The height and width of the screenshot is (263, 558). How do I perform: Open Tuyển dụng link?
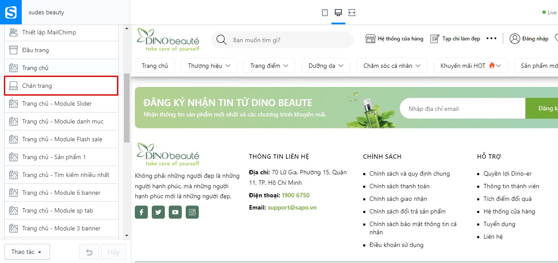point(499,224)
